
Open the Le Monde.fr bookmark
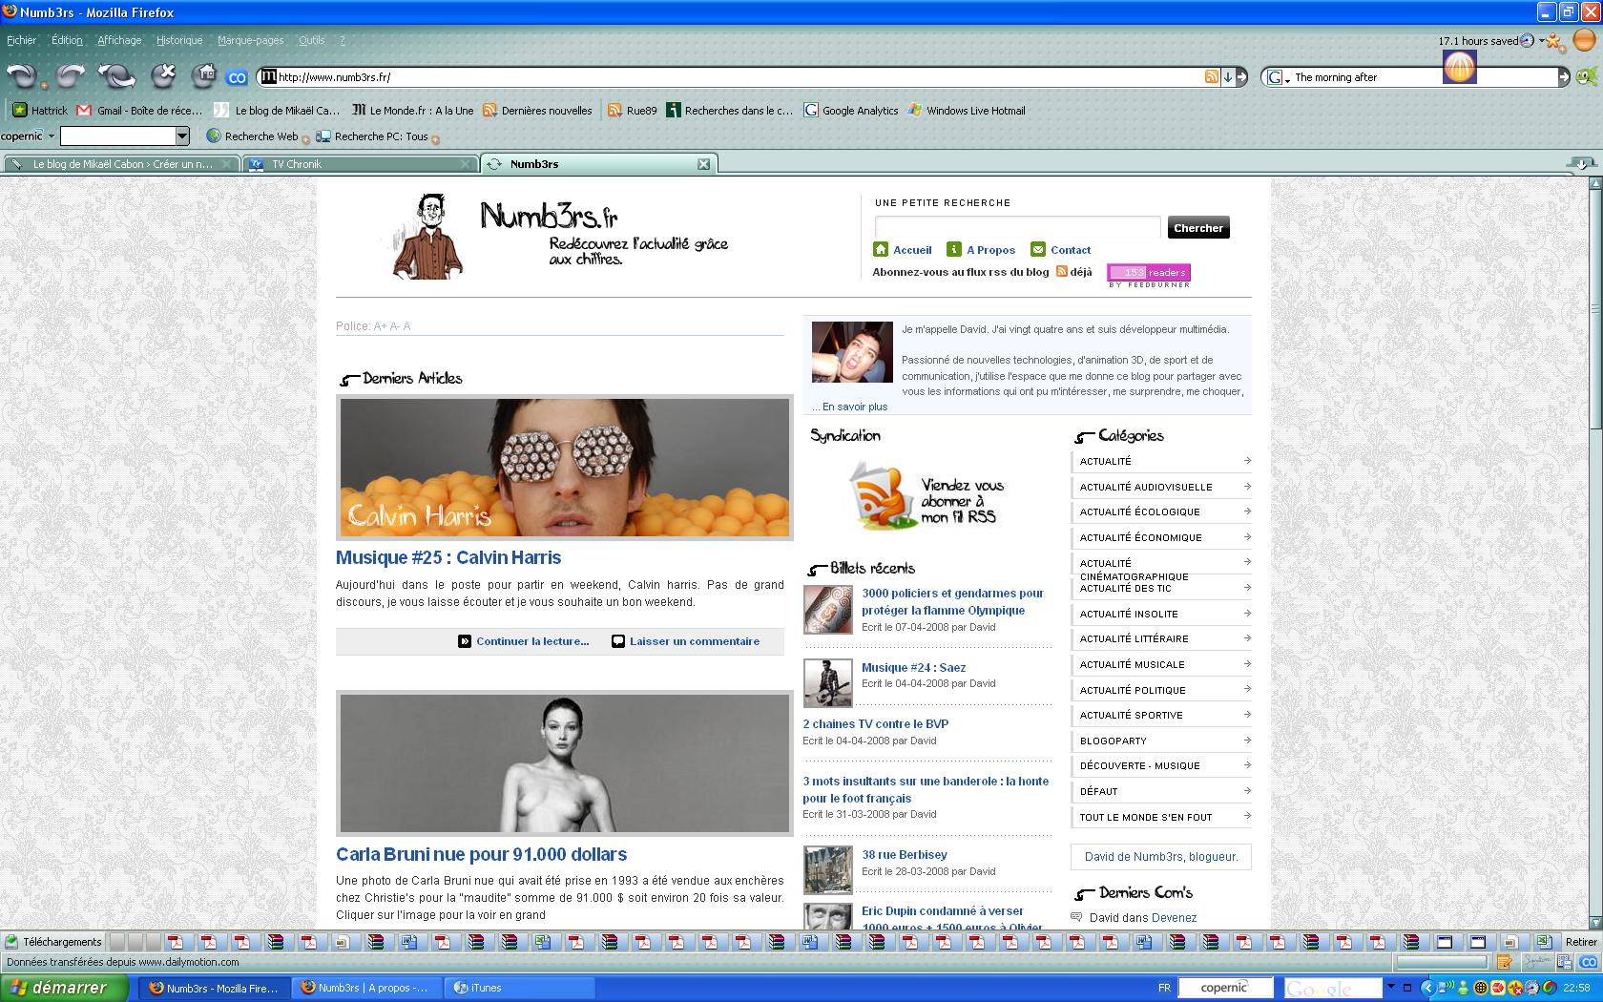click(412, 111)
